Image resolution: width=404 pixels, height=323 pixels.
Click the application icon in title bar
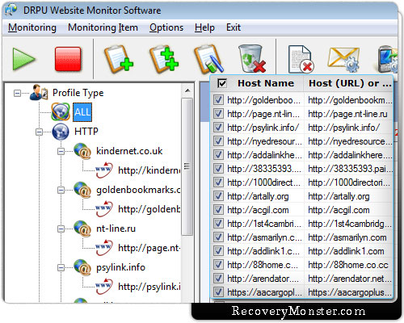point(11,10)
